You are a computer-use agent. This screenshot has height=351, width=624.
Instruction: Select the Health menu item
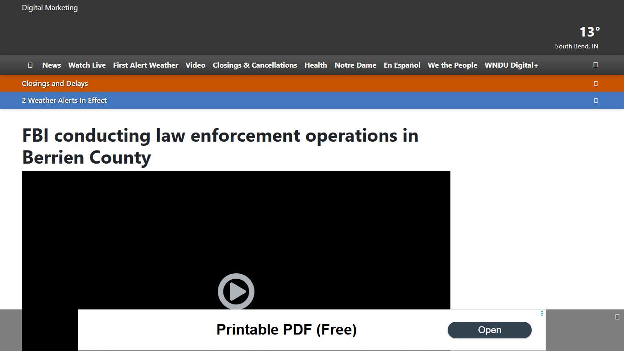(316, 65)
